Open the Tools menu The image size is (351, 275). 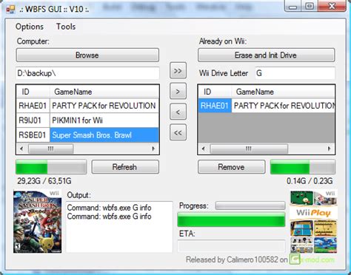click(66, 27)
